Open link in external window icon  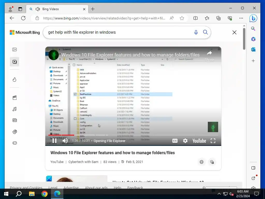(253, 178)
